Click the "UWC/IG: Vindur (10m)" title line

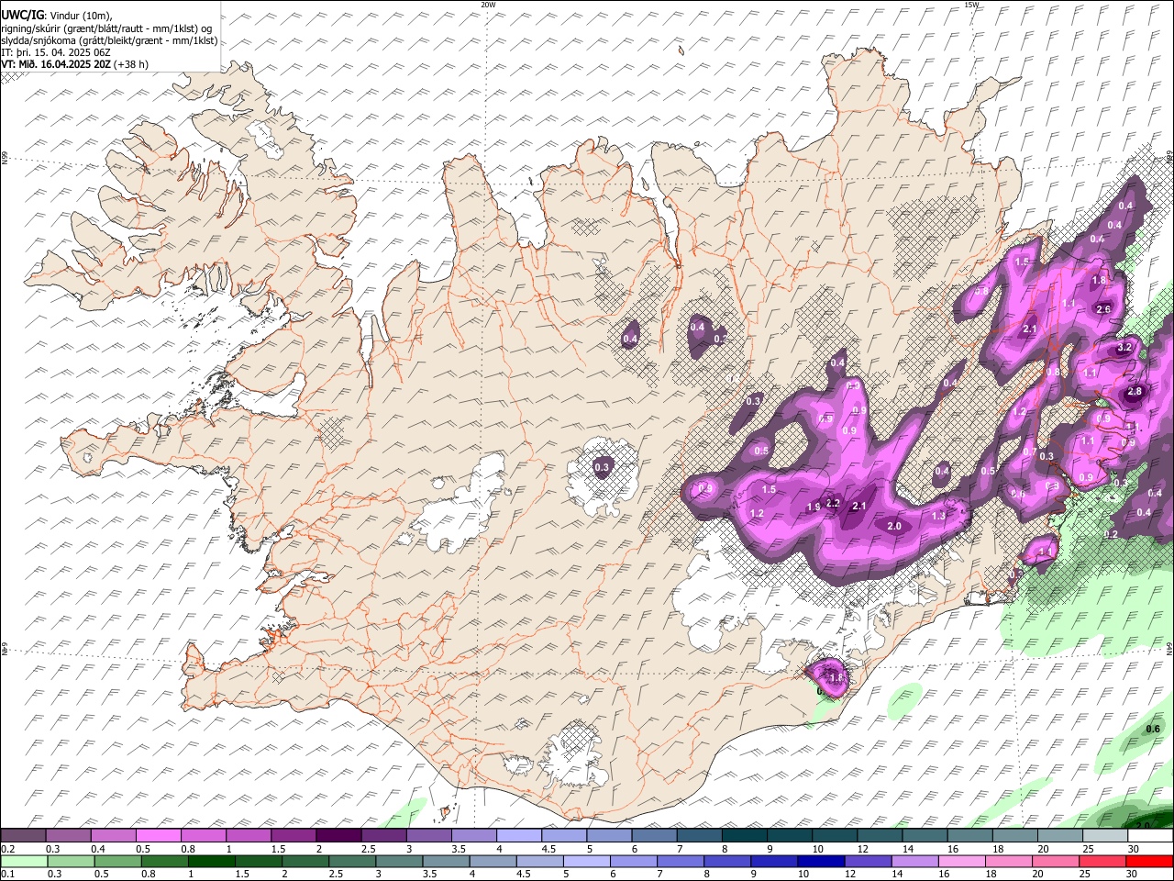point(58,16)
